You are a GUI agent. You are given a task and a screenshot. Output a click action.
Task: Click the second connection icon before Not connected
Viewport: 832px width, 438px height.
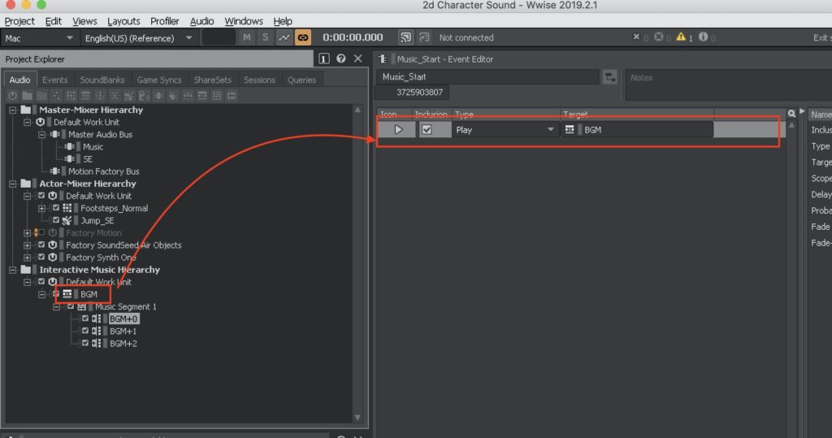pos(424,37)
